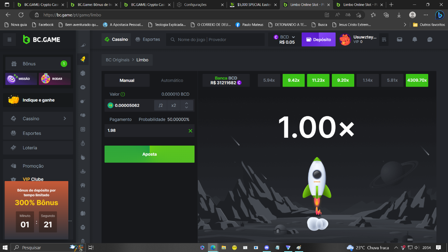Switch to the Esportes top tab
This screenshot has width=448, height=252.
tap(147, 40)
